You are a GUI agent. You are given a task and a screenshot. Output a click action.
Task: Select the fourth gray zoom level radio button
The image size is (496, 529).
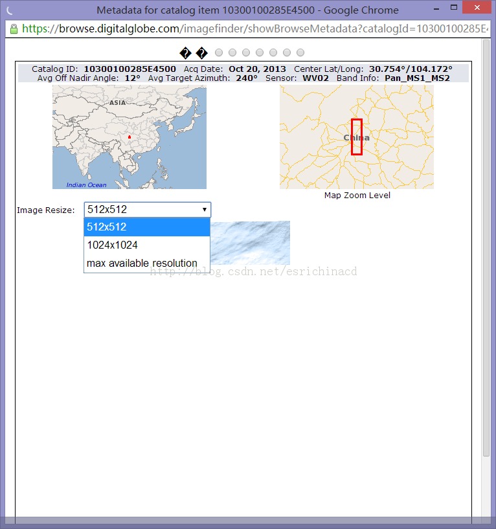coord(260,52)
